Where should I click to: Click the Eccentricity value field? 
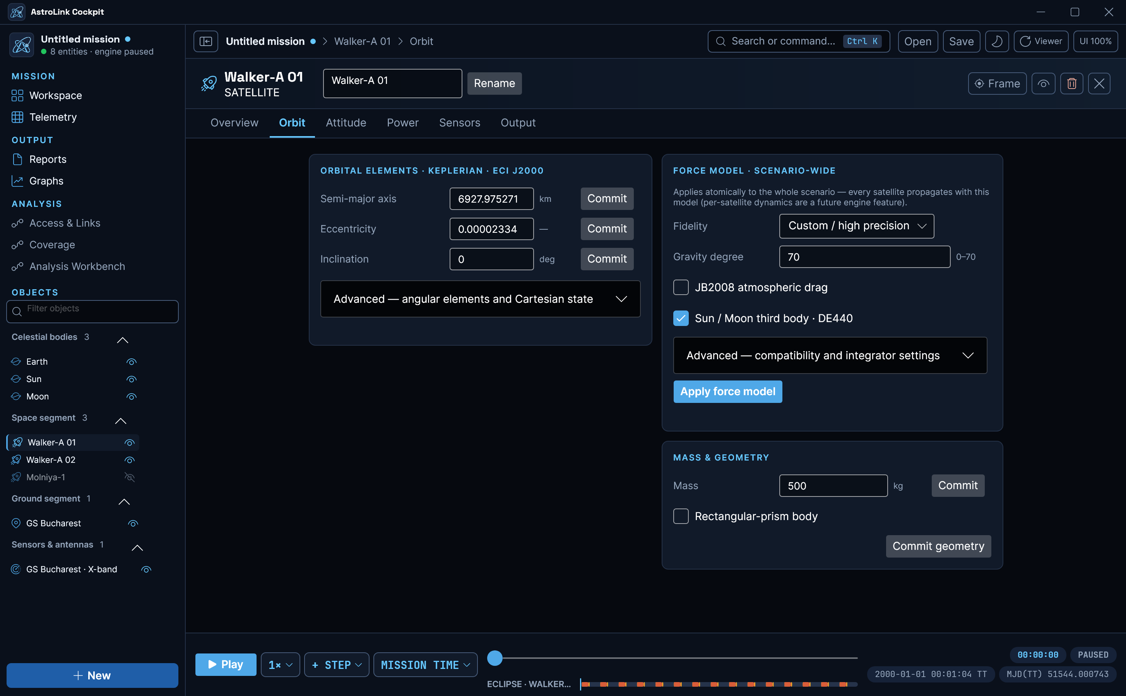click(x=491, y=229)
